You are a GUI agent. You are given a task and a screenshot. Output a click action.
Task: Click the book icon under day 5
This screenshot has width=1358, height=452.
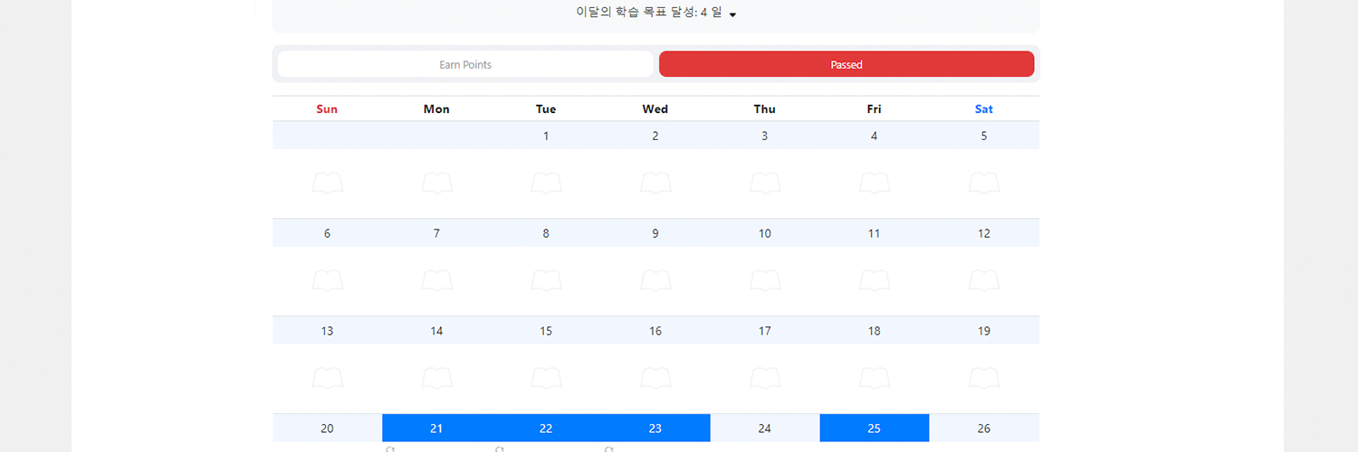(x=983, y=184)
